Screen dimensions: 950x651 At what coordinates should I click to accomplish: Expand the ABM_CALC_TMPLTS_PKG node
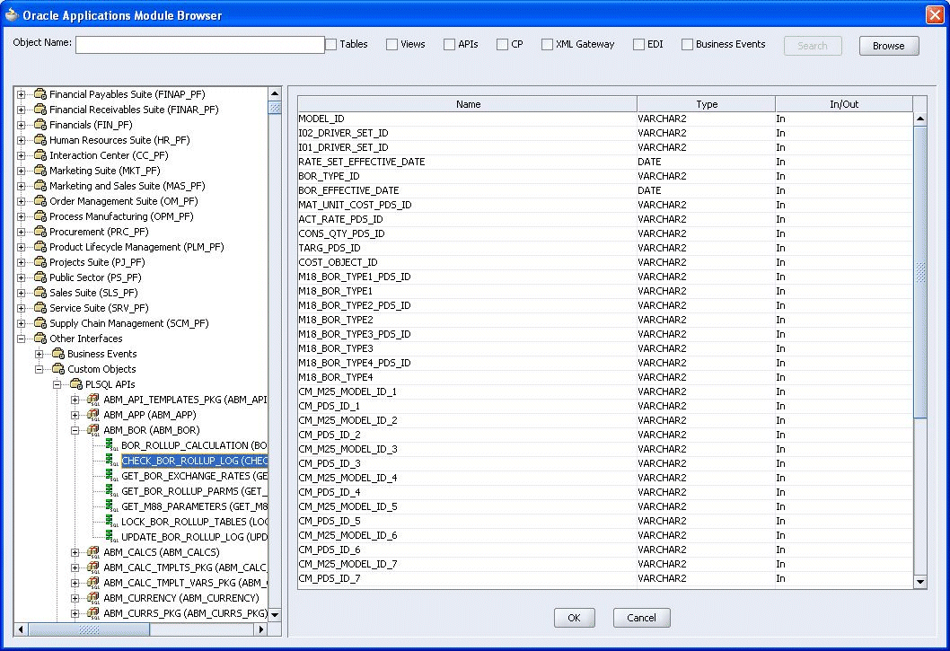click(x=75, y=567)
